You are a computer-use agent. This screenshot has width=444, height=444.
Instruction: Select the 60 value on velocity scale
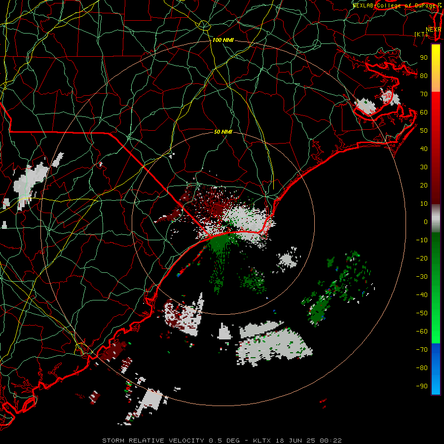(x=424, y=112)
